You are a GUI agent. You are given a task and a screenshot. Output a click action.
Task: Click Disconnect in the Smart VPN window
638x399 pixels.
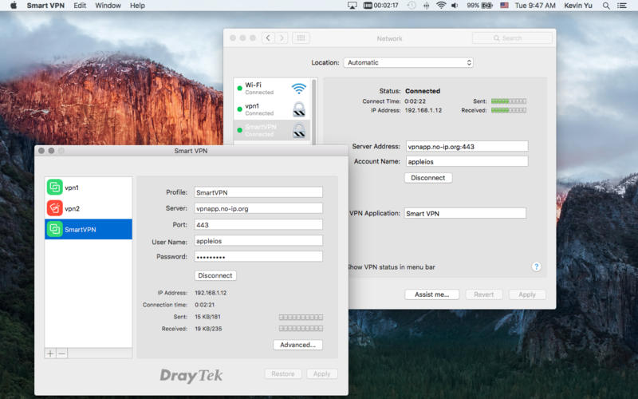(x=215, y=275)
